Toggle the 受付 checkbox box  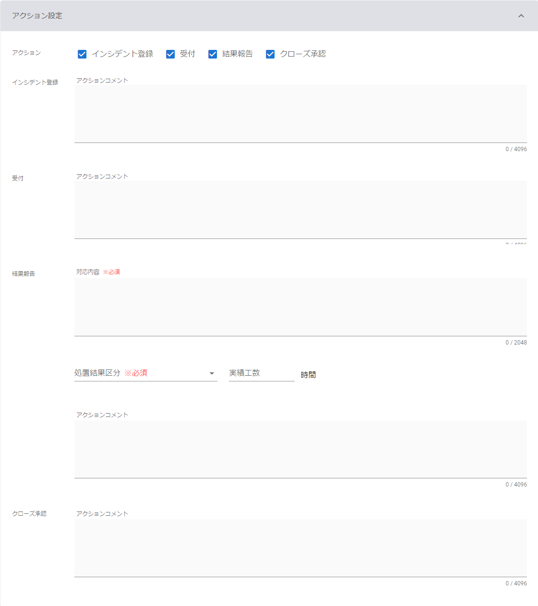[170, 54]
